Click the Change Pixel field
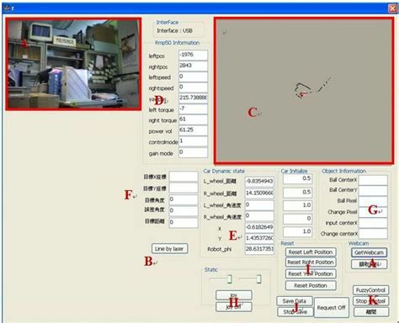 click(373, 212)
